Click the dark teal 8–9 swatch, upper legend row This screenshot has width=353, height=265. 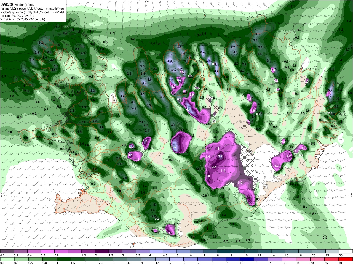[224, 251]
